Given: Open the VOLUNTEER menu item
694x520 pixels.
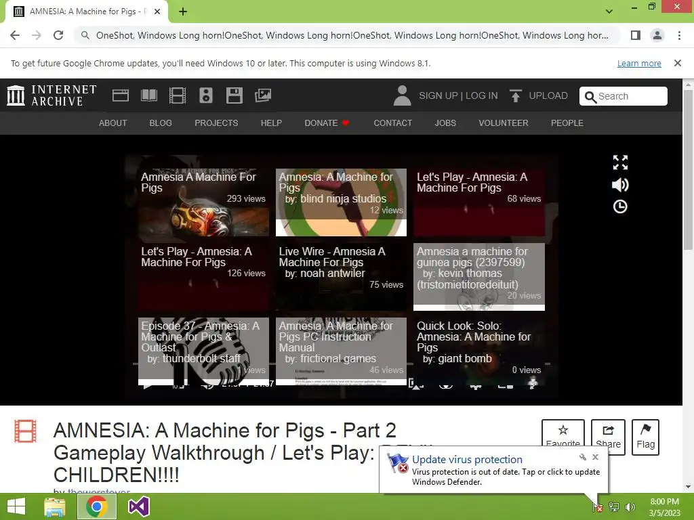Looking at the screenshot, I should coord(504,123).
